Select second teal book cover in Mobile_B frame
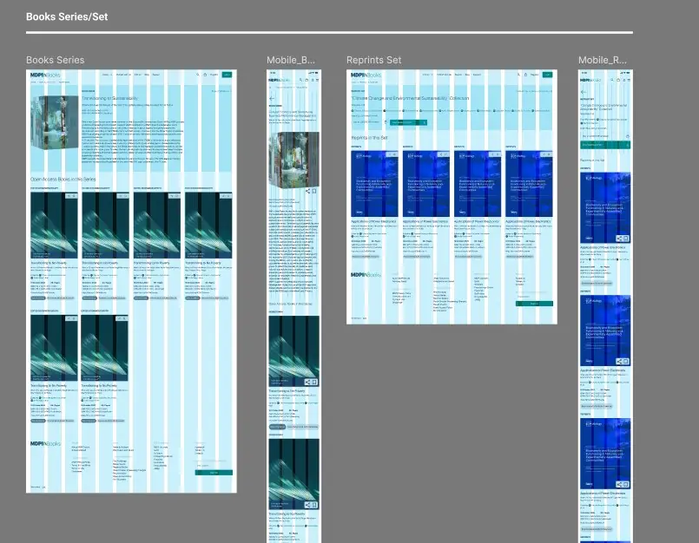 (x=293, y=474)
